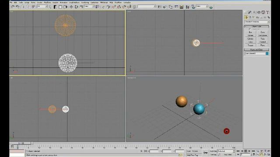The height and width of the screenshot is (157, 280).
Task: Open the Select by Name dialog
Action: click(x=55, y=7)
